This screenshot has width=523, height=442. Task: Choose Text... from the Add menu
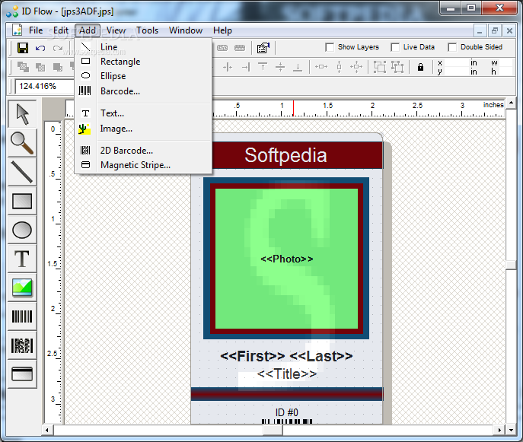click(x=143, y=113)
